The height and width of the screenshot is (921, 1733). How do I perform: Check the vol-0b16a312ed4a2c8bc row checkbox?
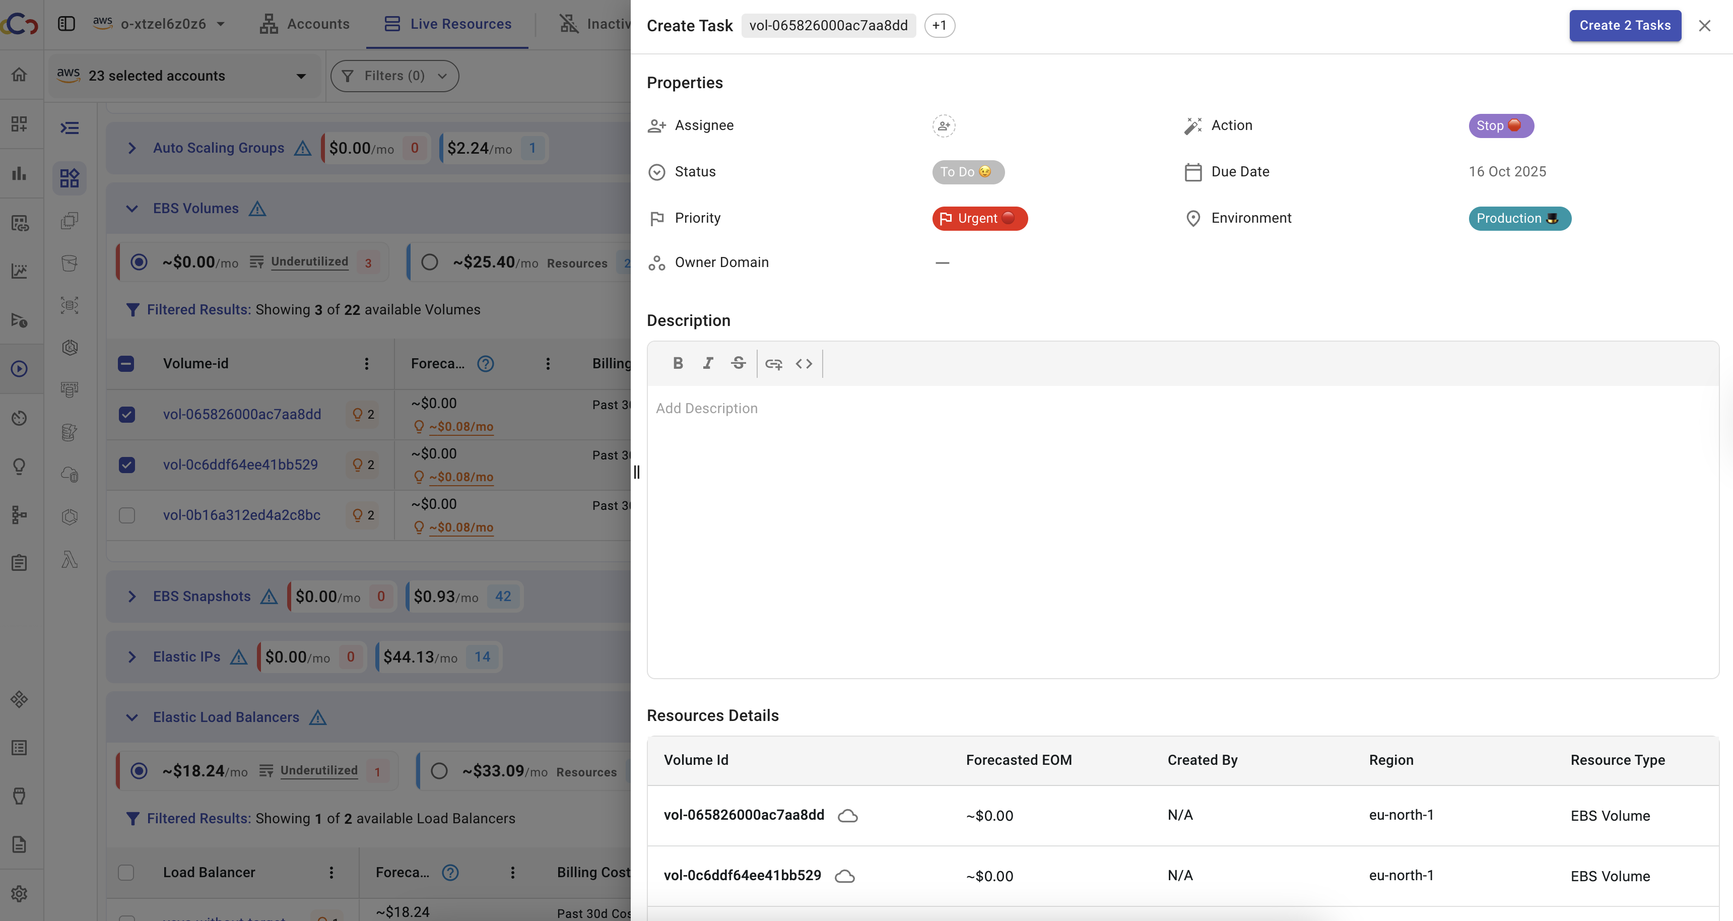(126, 515)
